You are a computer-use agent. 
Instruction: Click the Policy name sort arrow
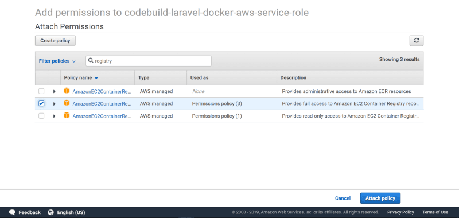tap(96, 78)
